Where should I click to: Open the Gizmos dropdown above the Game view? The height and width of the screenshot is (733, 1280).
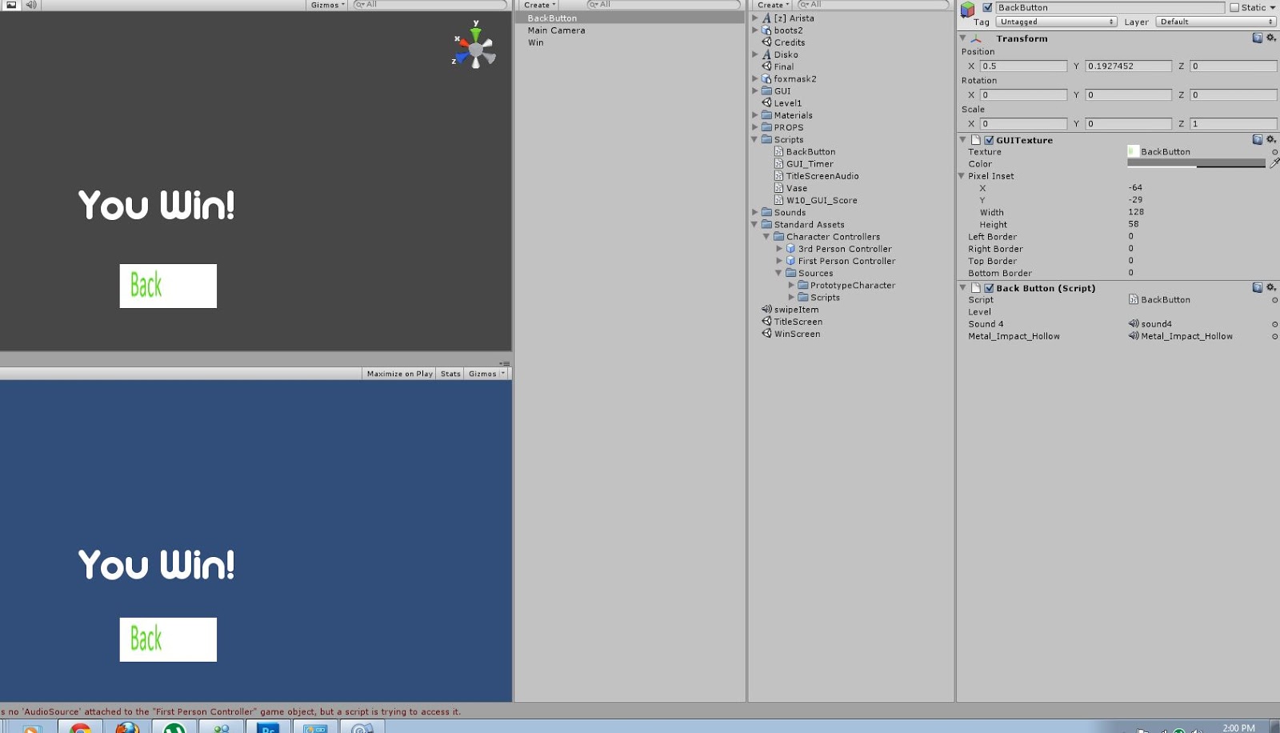point(485,373)
